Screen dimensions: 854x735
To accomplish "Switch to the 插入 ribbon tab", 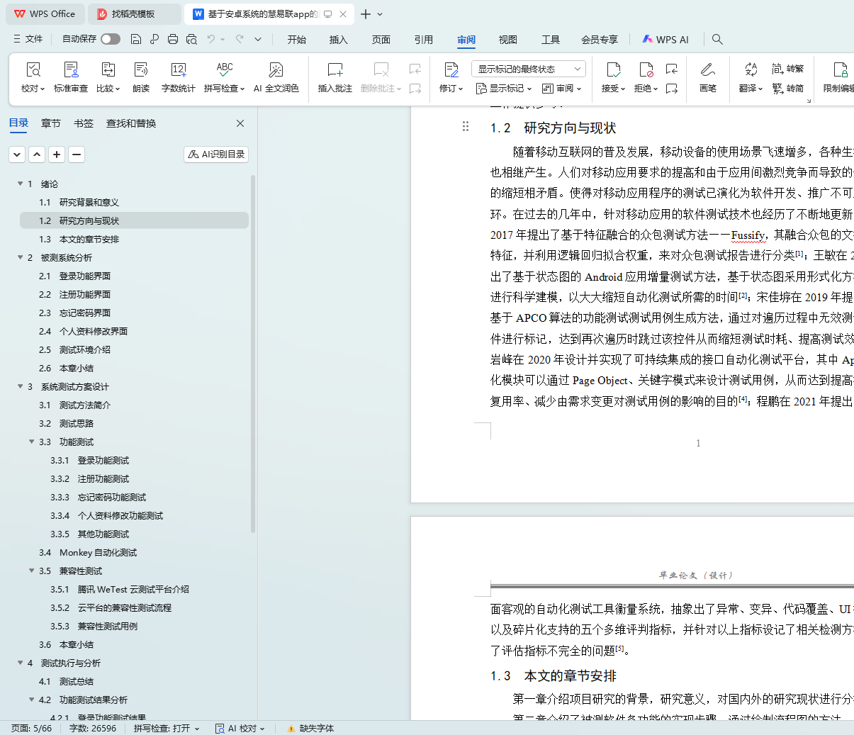I will pyautogui.click(x=338, y=40).
